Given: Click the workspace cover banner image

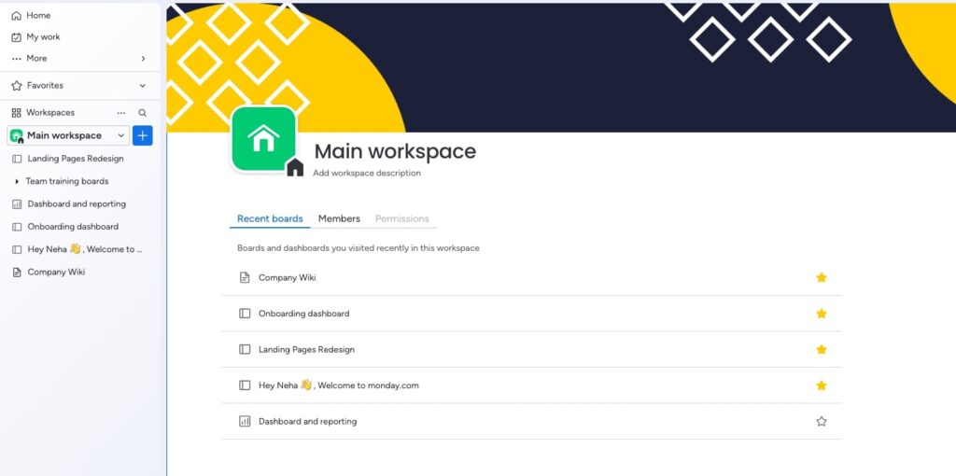Looking at the screenshot, I should pos(561,67).
